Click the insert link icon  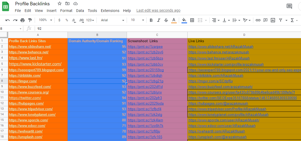(258, 20)
